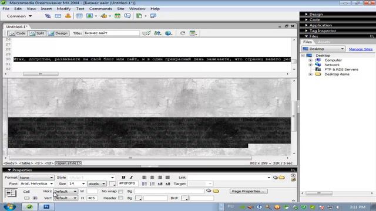This screenshot has height=211, width=376.
Task: Open Properties panel help icon
Action: click(293, 175)
